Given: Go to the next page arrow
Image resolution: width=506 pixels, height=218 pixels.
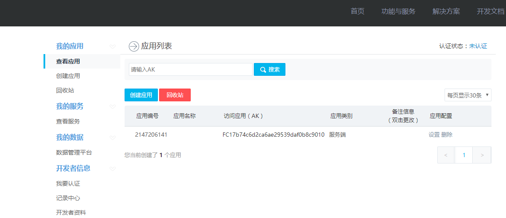Looking at the screenshot, I should point(482,155).
